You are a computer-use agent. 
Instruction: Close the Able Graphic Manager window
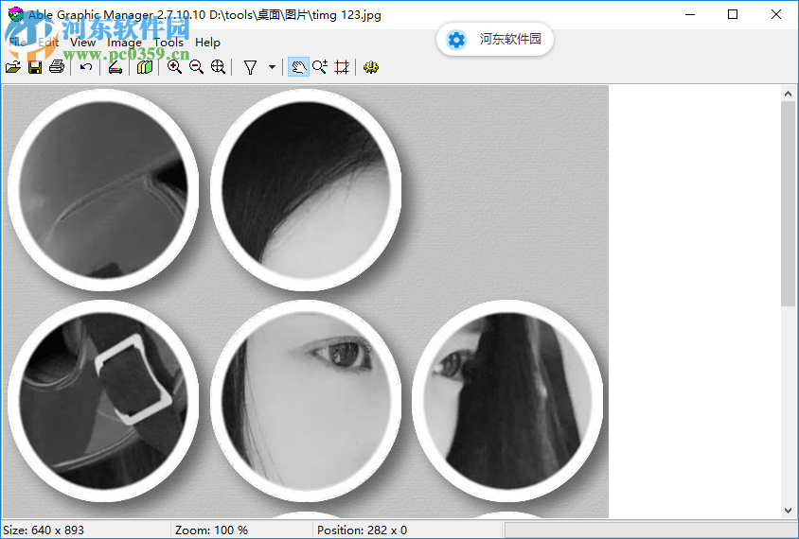point(776,14)
